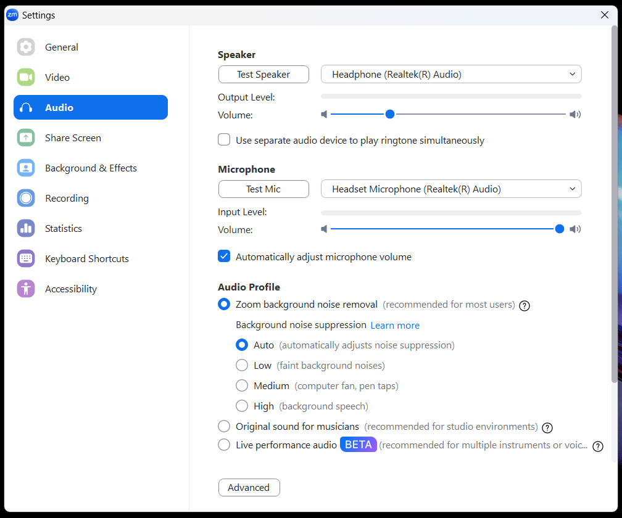Open the Speaker device dropdown

(451, 75)
